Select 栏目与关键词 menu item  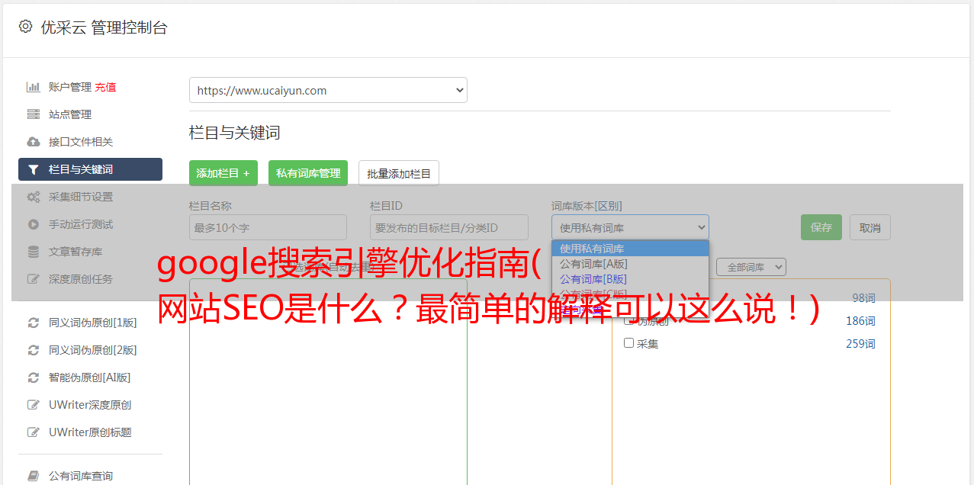pyautogui.click(x=90, y=169)
